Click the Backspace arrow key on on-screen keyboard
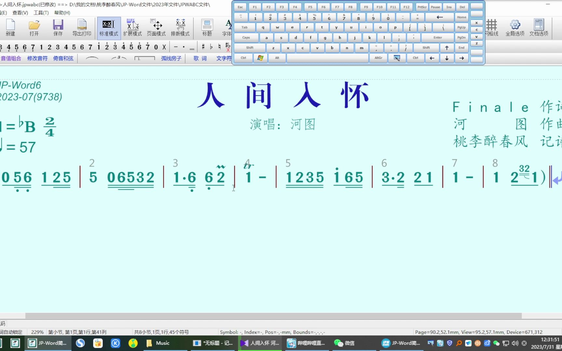562x351 pixels. coord(440,17)
